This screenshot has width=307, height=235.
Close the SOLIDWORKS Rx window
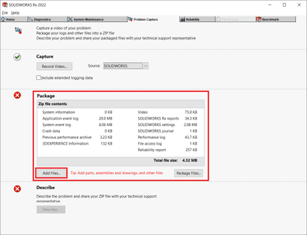(x=299, y=5)
